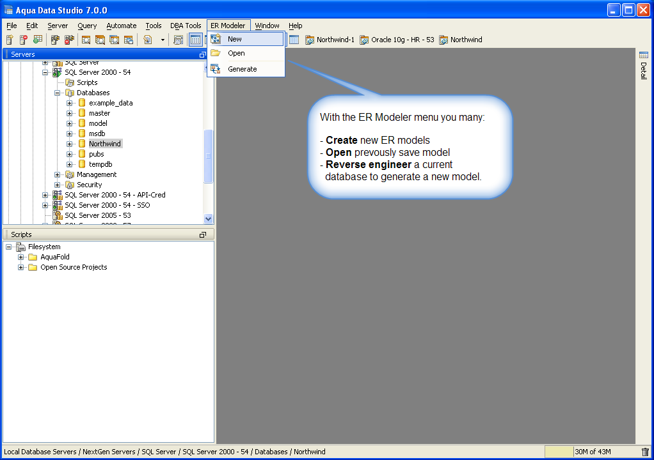Switch to Oracle 10g - HR - 53
Viewport: 654px width, 460px height.
point(397,40)
